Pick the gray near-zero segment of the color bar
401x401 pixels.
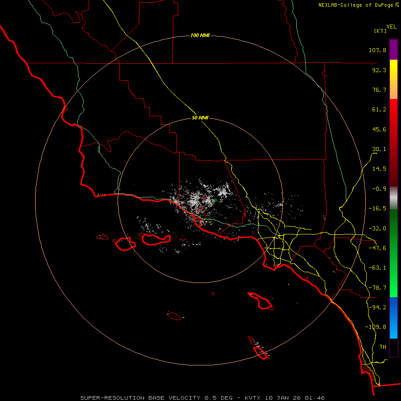click(x=393, y=198)
